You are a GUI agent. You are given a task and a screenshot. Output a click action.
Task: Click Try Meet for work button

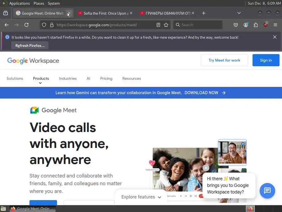224,60
